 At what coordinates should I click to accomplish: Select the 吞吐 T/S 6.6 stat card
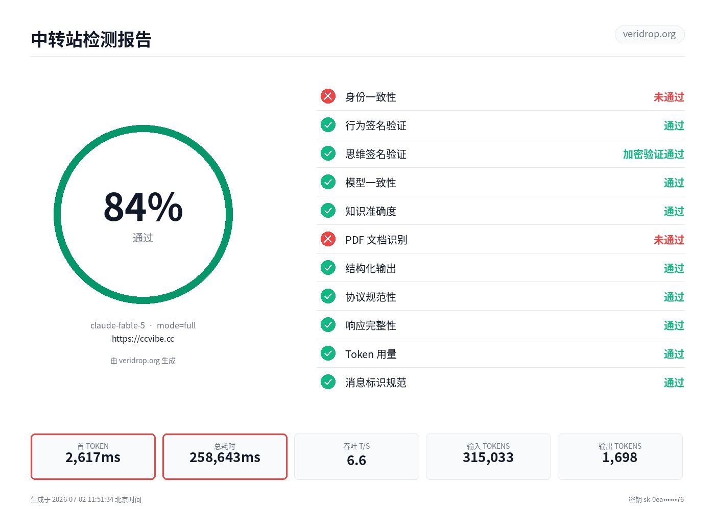tap(356, 456)
